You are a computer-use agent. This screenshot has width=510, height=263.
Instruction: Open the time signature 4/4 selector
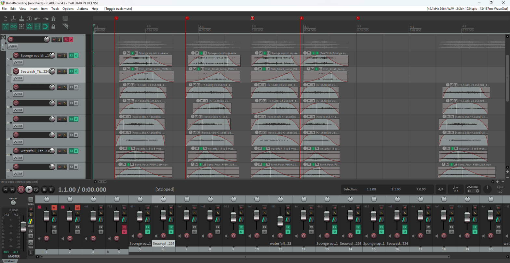pyautogui.click(x=441, y=189)
